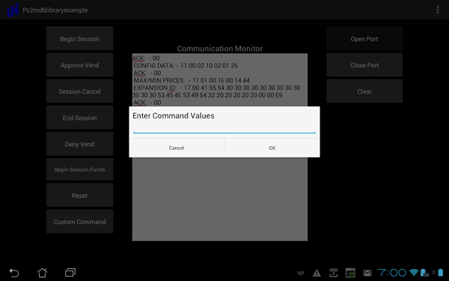Screen dimensions: 449x281
Task: Tap the rightmost tablet battery icon
Action: tap(441, 273)
